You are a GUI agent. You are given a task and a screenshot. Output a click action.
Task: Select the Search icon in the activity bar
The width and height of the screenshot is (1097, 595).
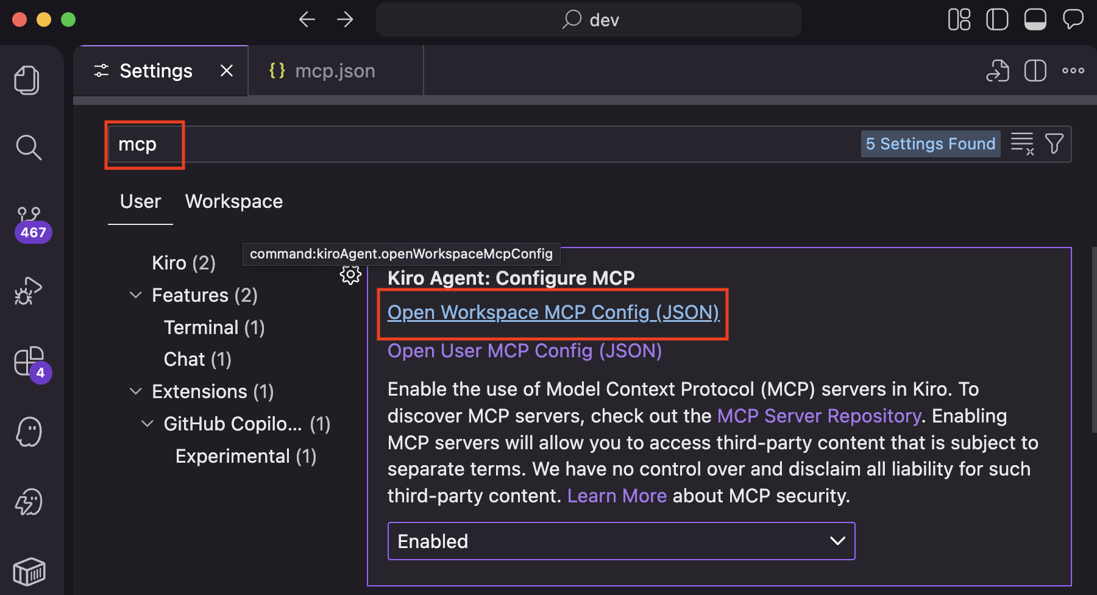click(x=28, y=147)
